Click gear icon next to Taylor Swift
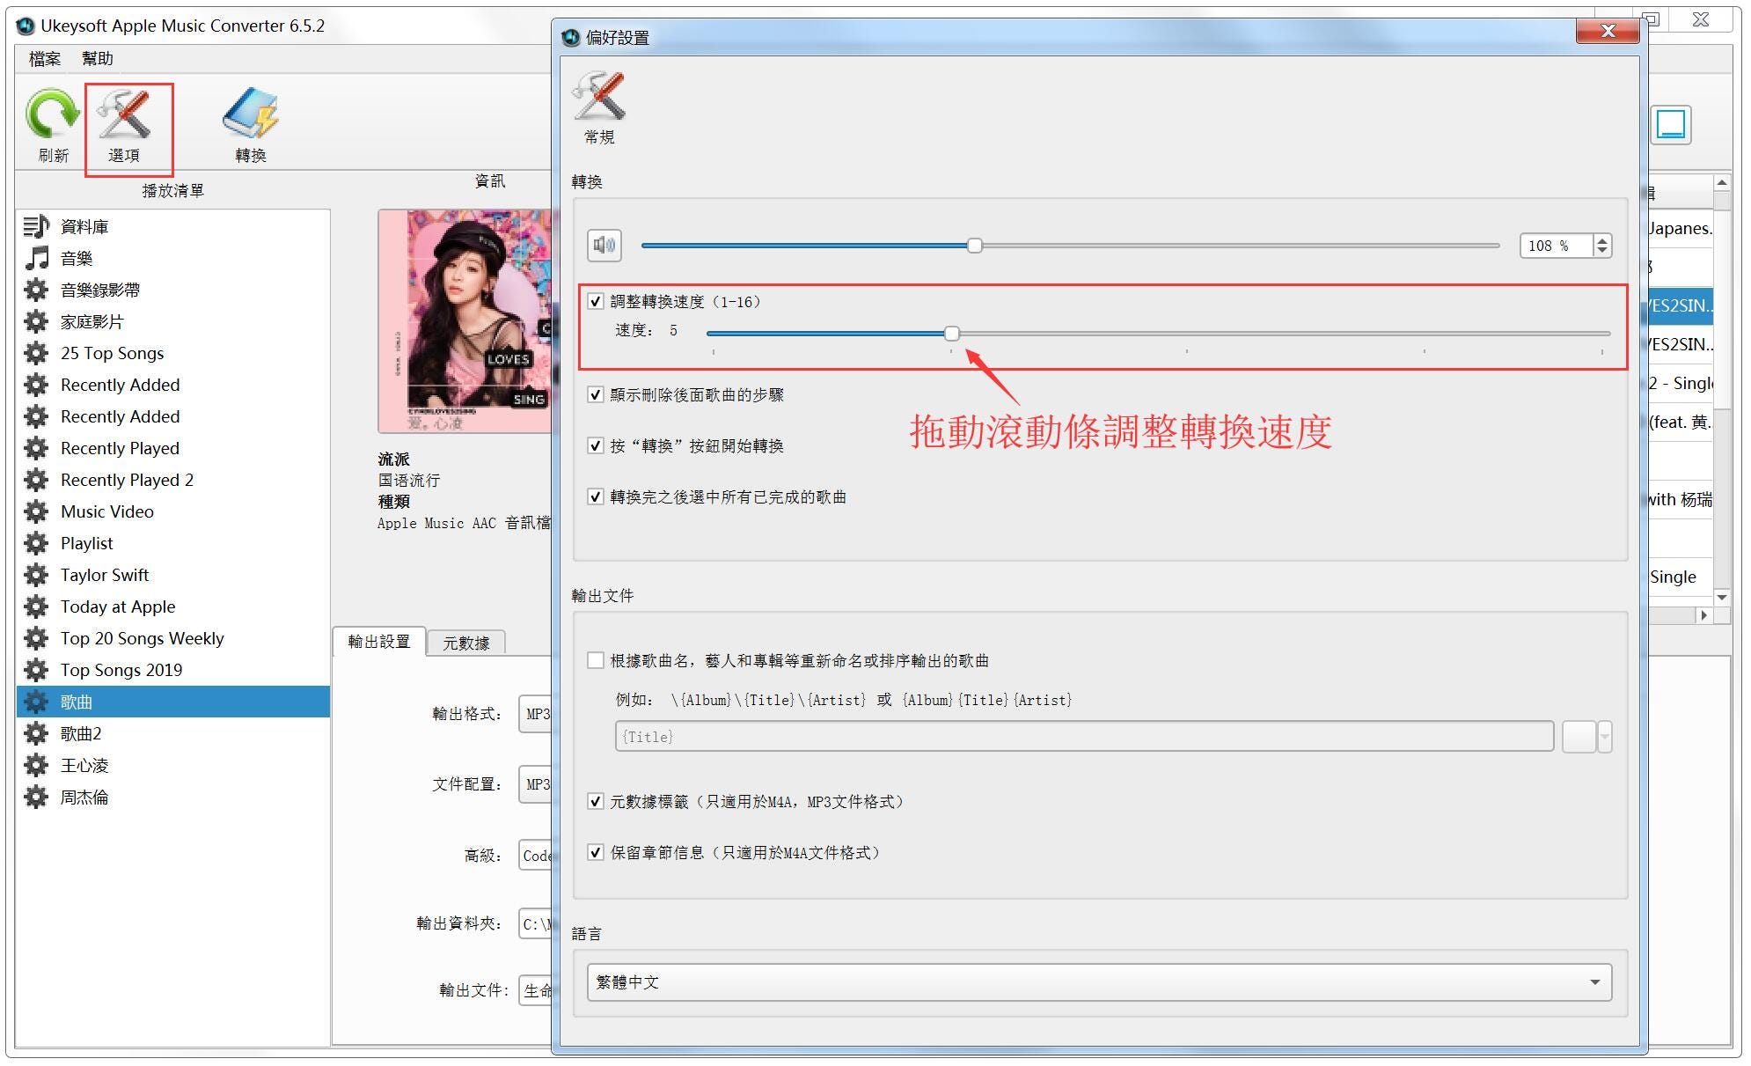 click(36, 575)
